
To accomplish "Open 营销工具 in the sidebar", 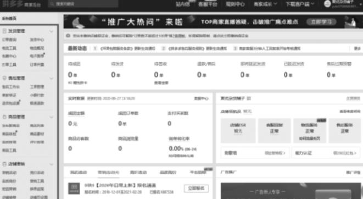I will pyautogui.click(x=37, y=181).
